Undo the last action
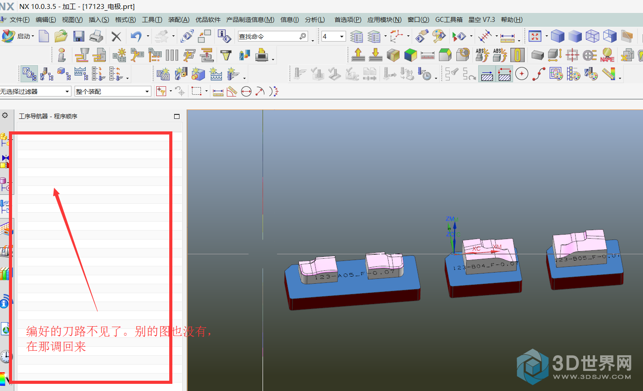Image resolution: width=643 pixels, height=391 pixels. tap(136, 36)
